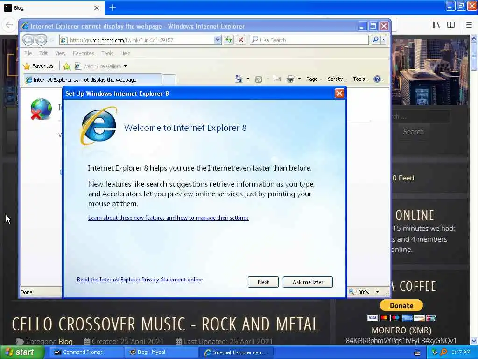Open the Favorites menu in menu bar
Screen dimensions: 478x359
coord(83,53)
